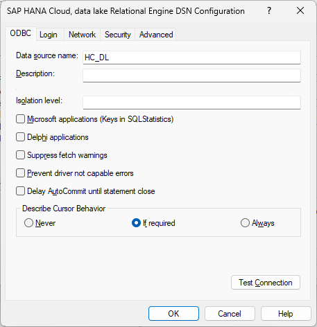Switch to the ODBC tab
317x327 pixels.
pyautogui.click(x=21, y=33)
